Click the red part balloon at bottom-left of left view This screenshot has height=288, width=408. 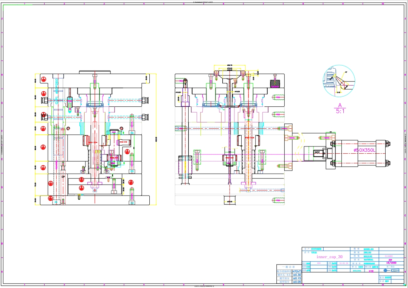50,198
